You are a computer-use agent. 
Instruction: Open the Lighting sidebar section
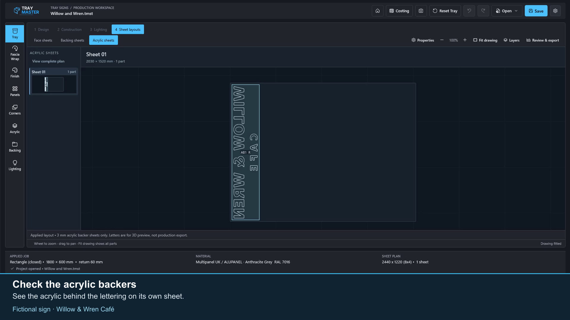(15, 165)
